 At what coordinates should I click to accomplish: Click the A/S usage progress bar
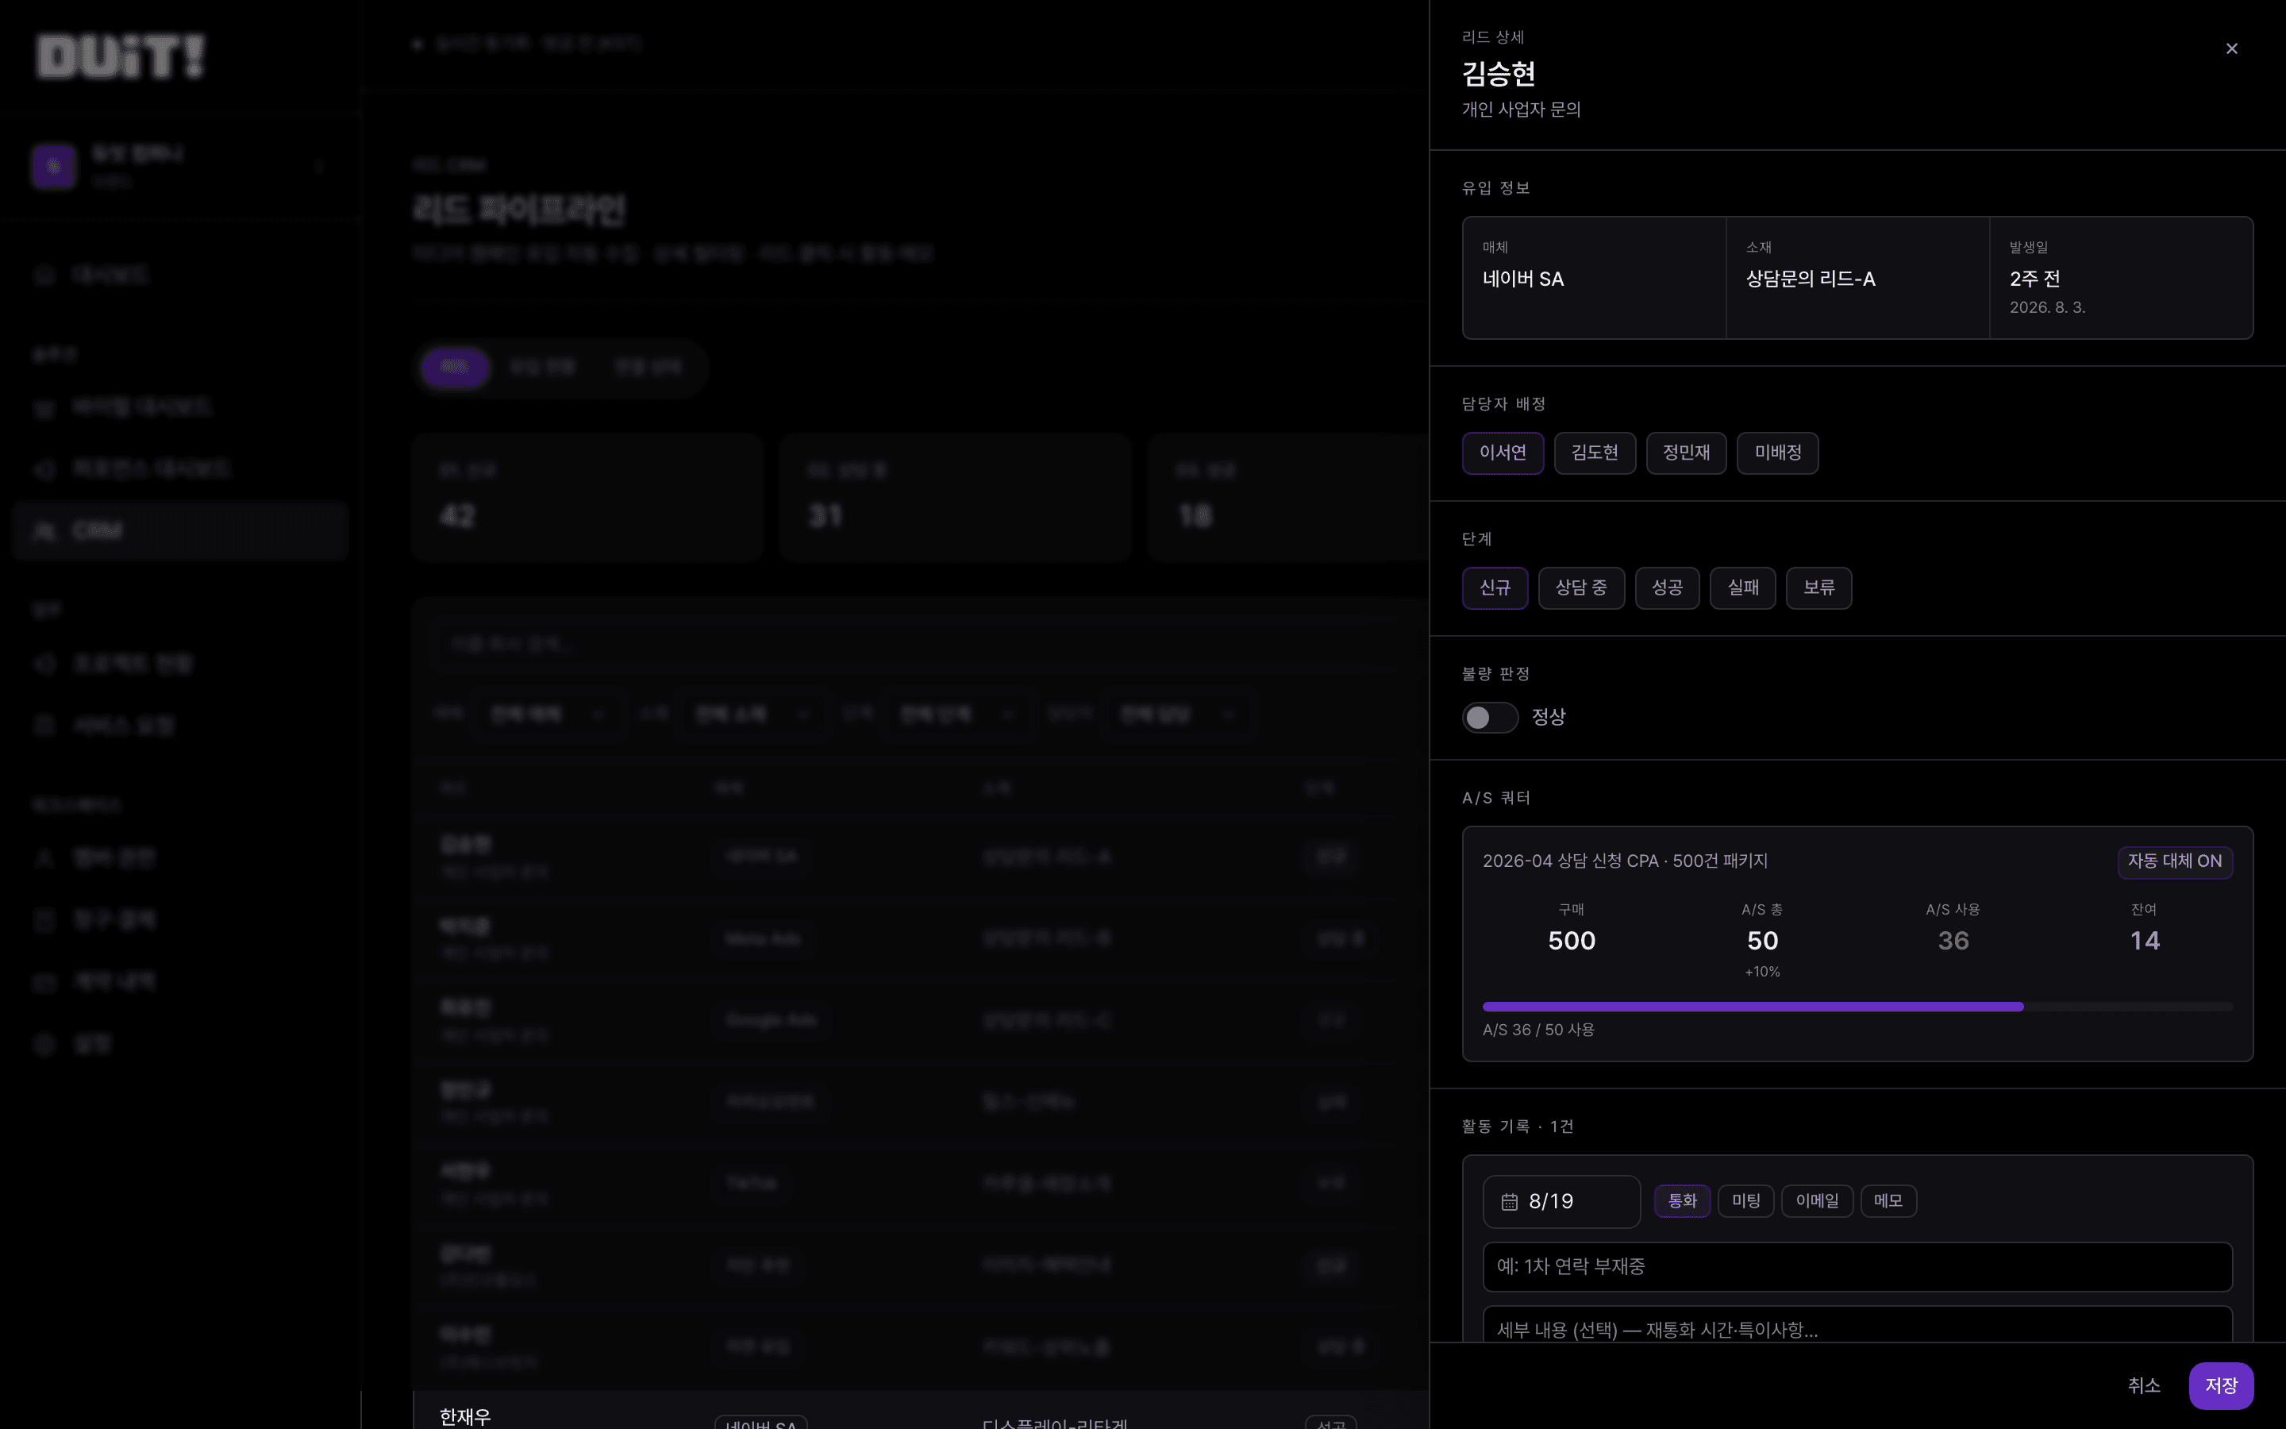1857,1007
